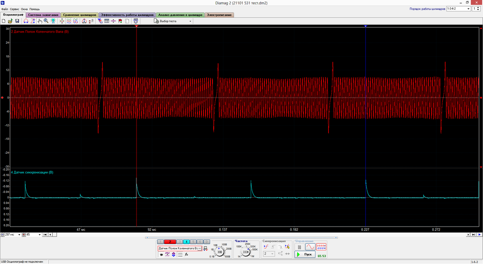The image size is (483, 264).
Task: Click the filter funnel toolbar icon
Action: coord(100,21)
